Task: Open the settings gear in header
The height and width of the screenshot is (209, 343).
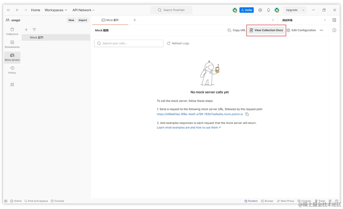Action: pyautogui.click(x=260, y=10)
